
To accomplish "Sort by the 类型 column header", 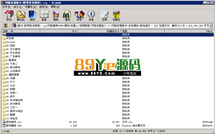I will pos(143,31).
